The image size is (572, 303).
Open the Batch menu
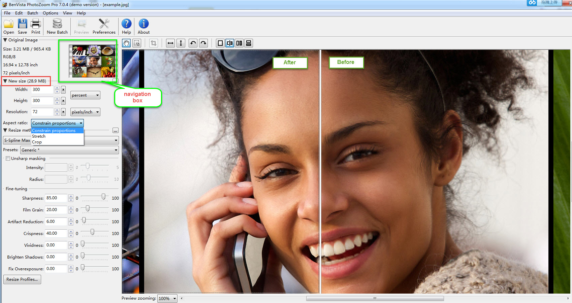coord(32,13)
